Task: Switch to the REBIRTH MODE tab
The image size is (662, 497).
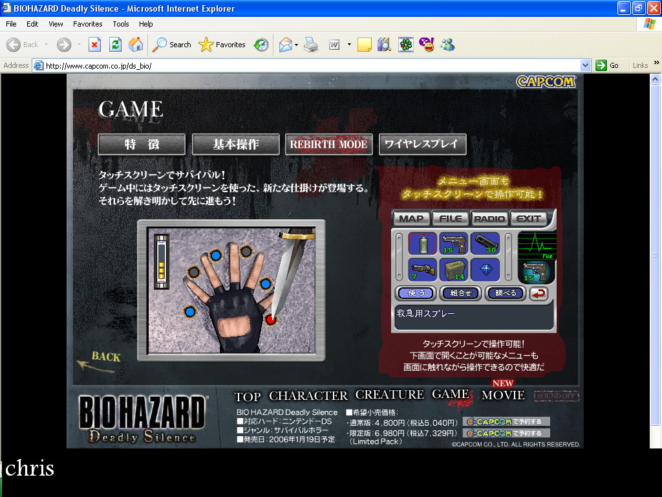Action: [x=328, y=144]
